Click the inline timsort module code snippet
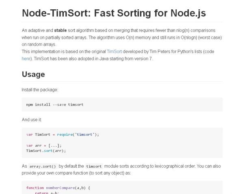 (x=94, y=166)
